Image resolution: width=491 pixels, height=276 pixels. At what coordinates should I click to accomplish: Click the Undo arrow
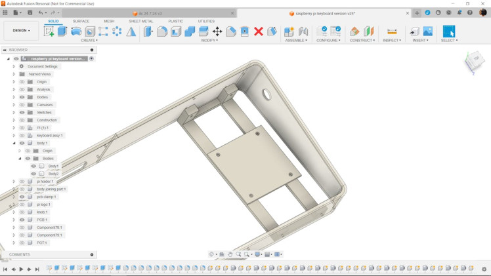click(41, 12)
